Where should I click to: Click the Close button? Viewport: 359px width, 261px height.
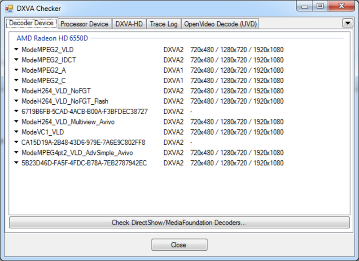tap(179, 245)
